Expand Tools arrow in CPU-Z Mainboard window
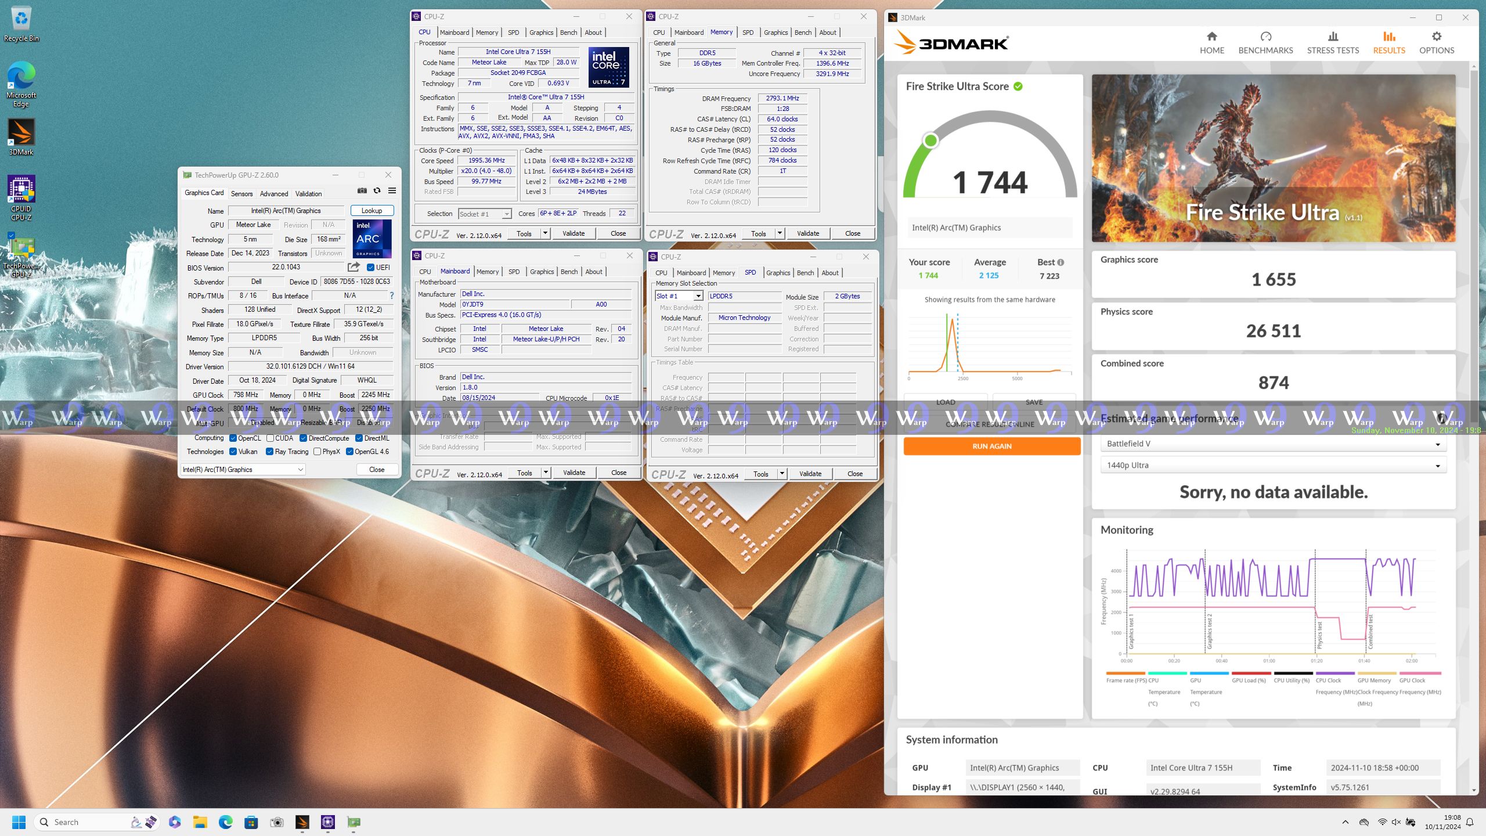The image size is (1486, 836). point(546,473)
